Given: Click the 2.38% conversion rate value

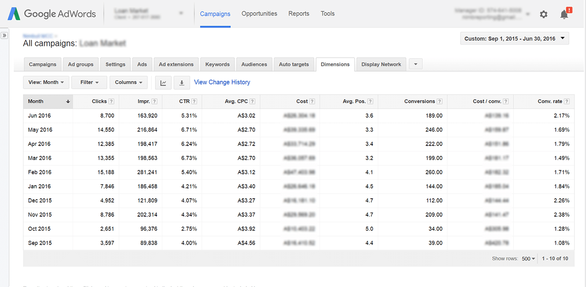Looking at the screenshot, I should pyautogui.click(x=561, y=214).
